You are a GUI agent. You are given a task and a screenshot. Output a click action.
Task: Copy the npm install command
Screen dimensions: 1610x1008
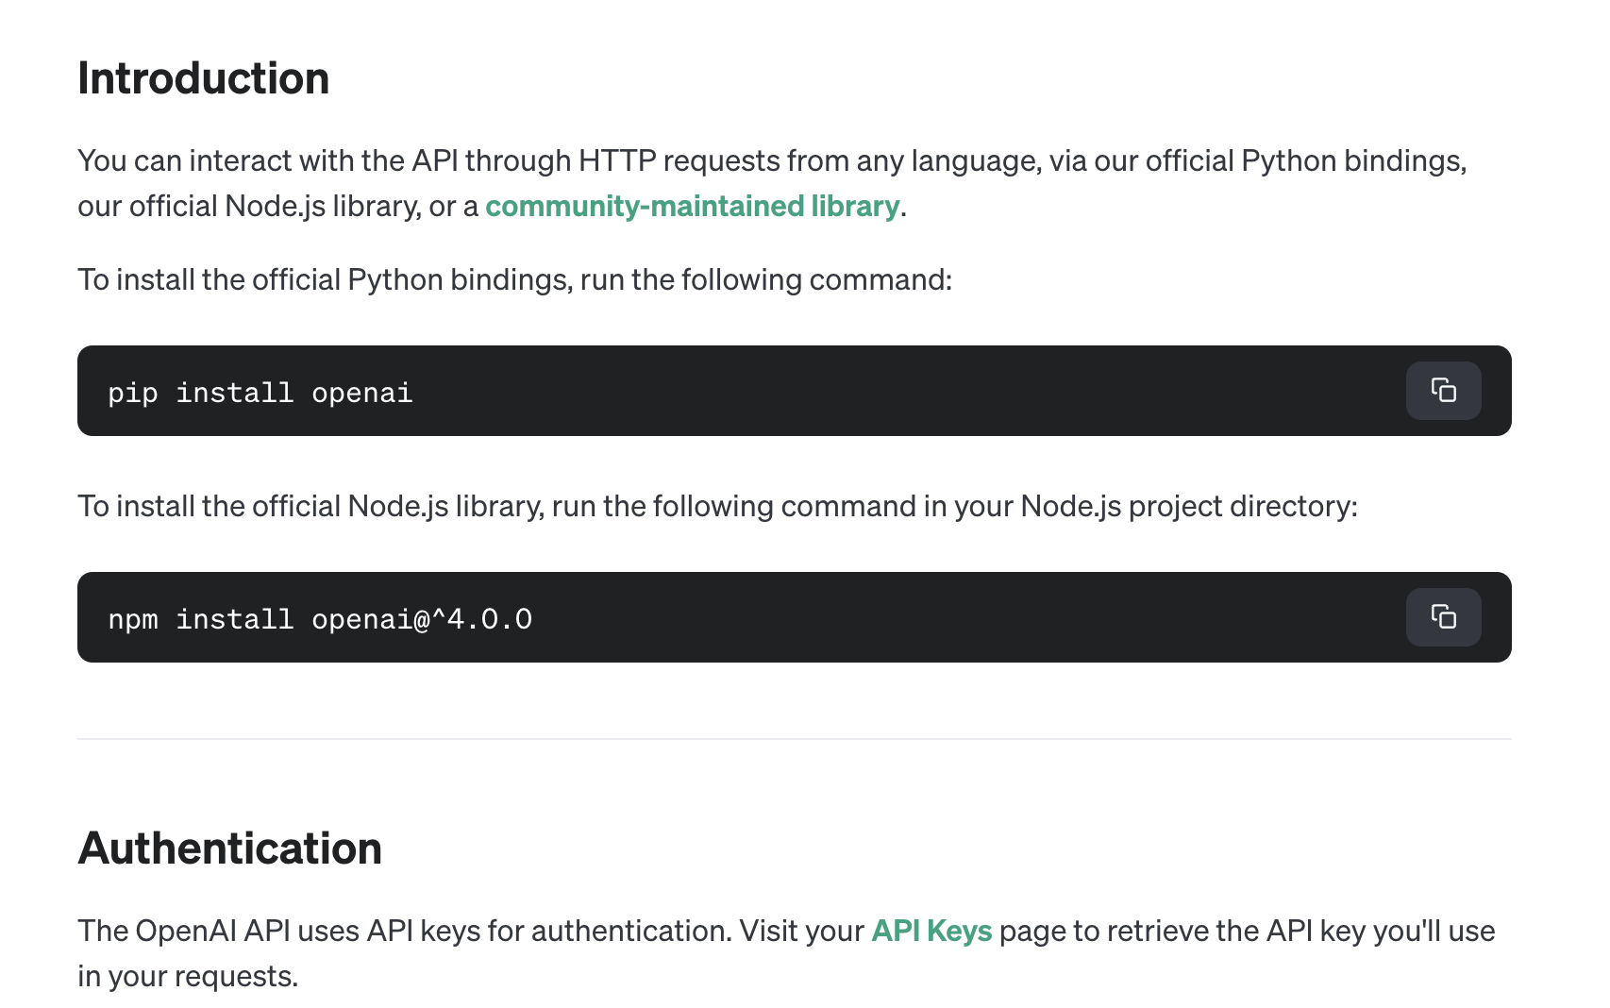coord(1443,617)
